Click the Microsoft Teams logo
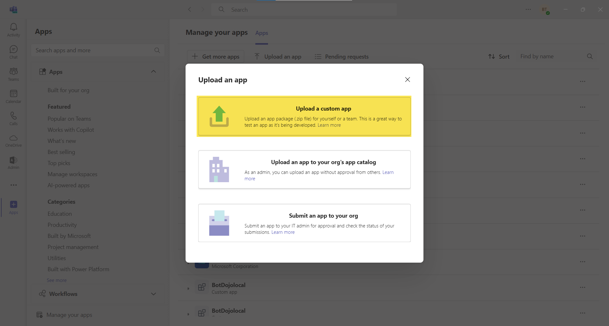Image resolution: width=609 pixels, height=326 pixels. click(13, 10)
